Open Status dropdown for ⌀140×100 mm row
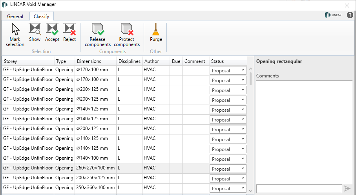Screen dimensions: 356x195 point(228,159)
